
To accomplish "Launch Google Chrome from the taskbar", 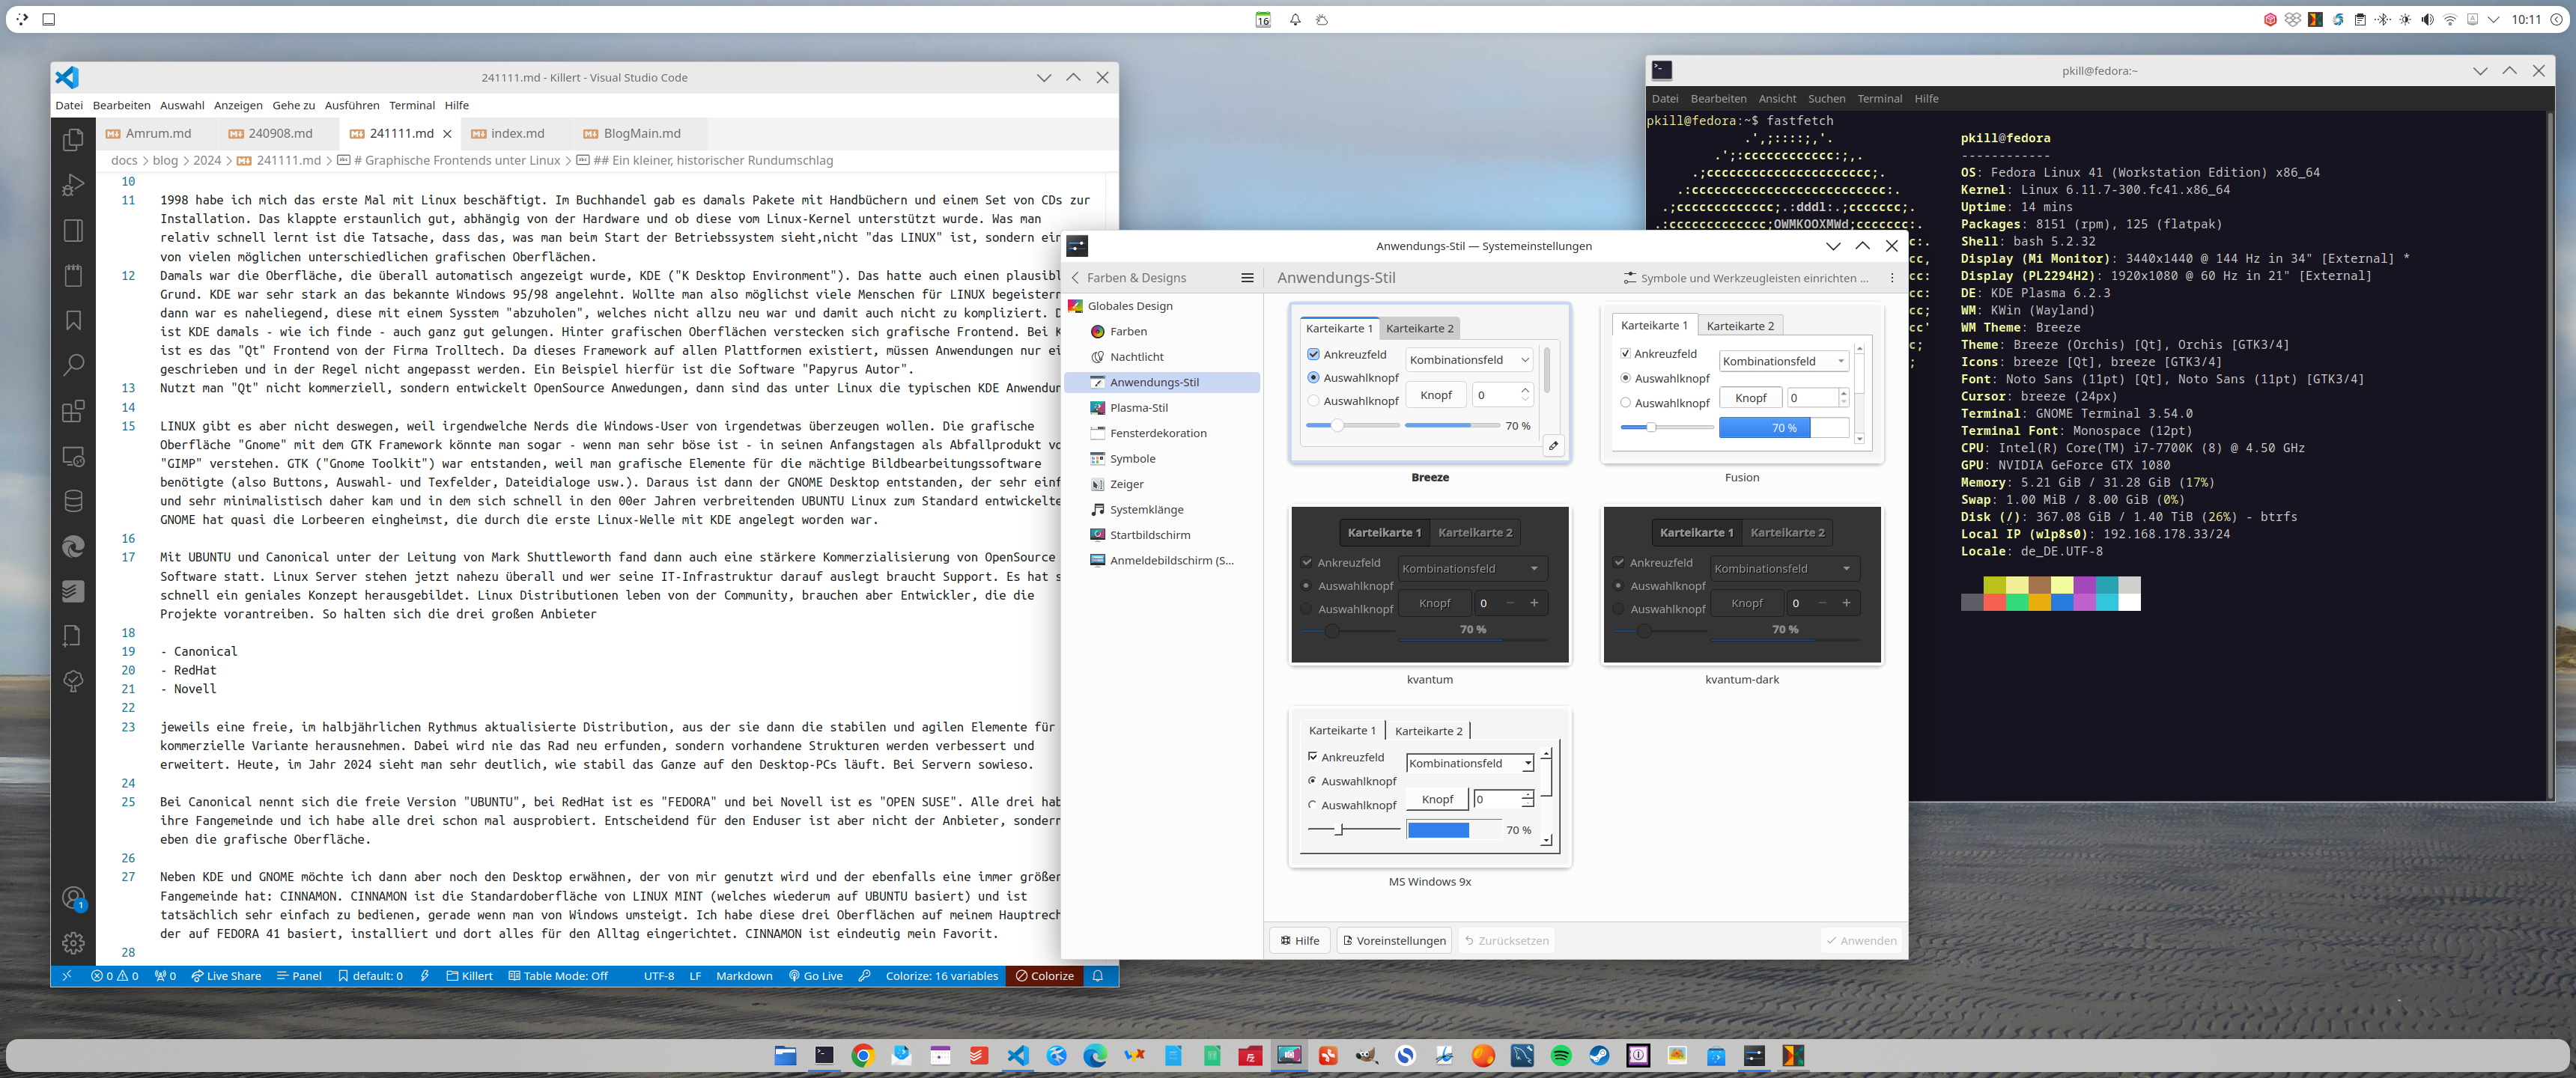I will [x=863, y=1056].
